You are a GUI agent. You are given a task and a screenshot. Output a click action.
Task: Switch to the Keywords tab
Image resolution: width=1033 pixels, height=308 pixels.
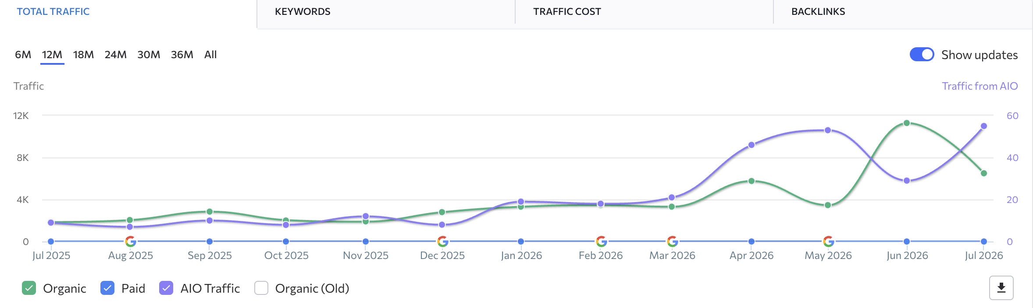click(303, 12)
